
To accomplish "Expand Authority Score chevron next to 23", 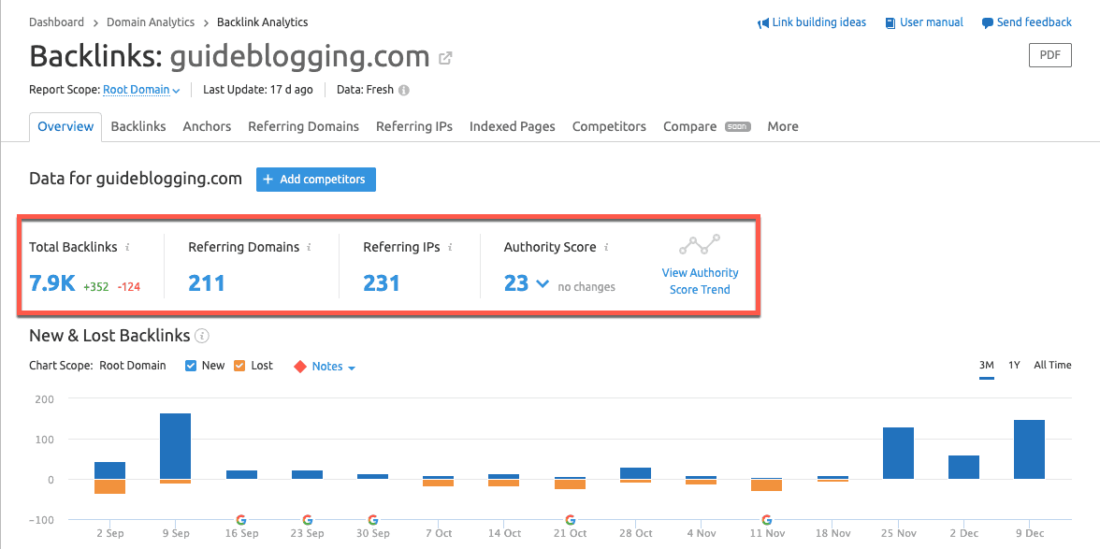I will [543, 283].
